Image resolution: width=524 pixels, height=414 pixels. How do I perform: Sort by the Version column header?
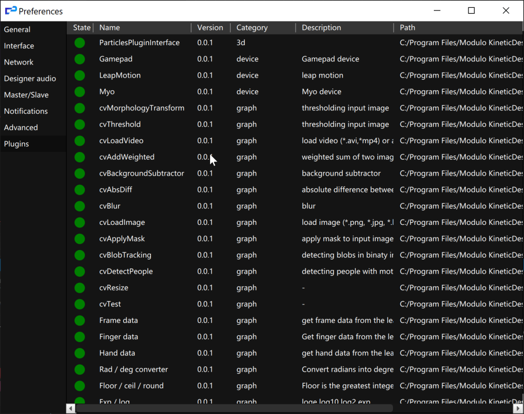point(210,28)
